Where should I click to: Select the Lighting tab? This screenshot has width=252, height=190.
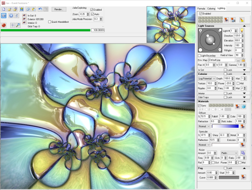[221, 8]
